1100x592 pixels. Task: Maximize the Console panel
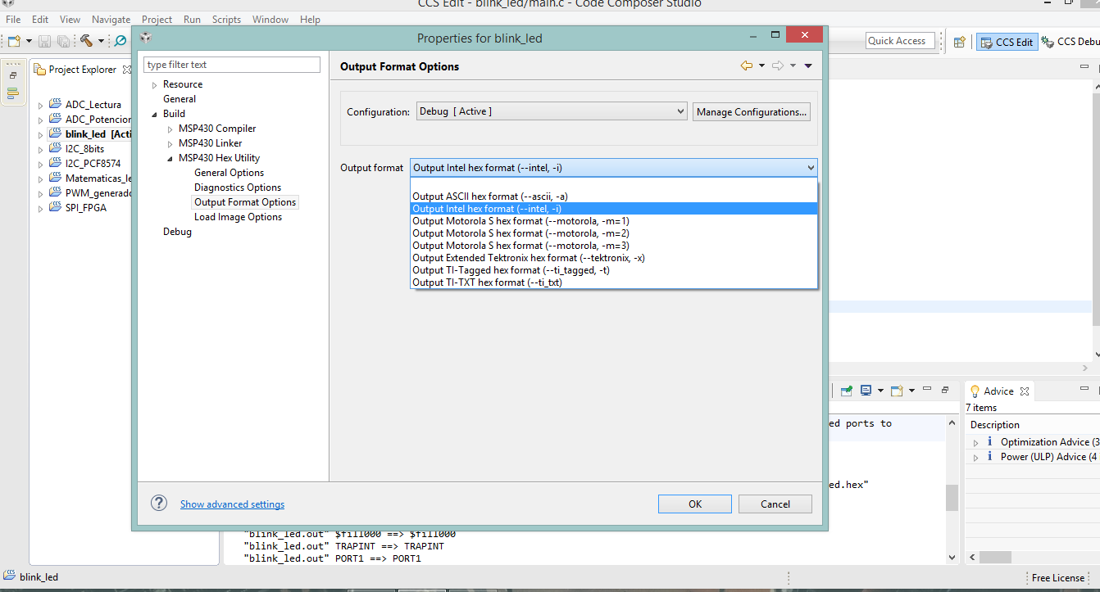point(945,390)
